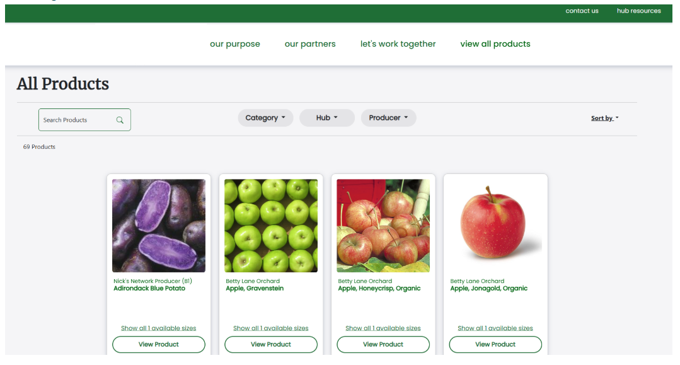Click the magnifier search icon

tap(120, 120)
